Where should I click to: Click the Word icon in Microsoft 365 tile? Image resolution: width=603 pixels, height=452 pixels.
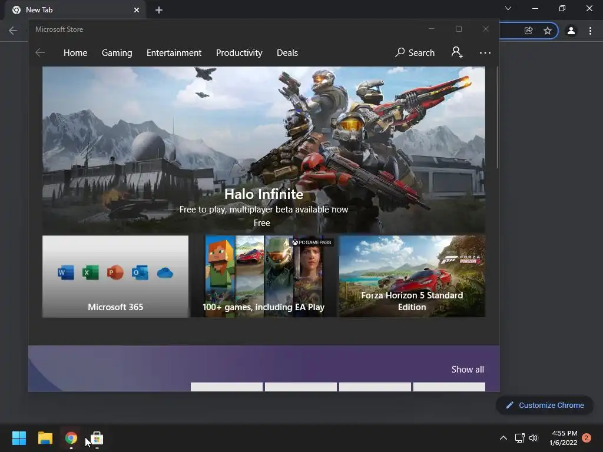[66, 272]
